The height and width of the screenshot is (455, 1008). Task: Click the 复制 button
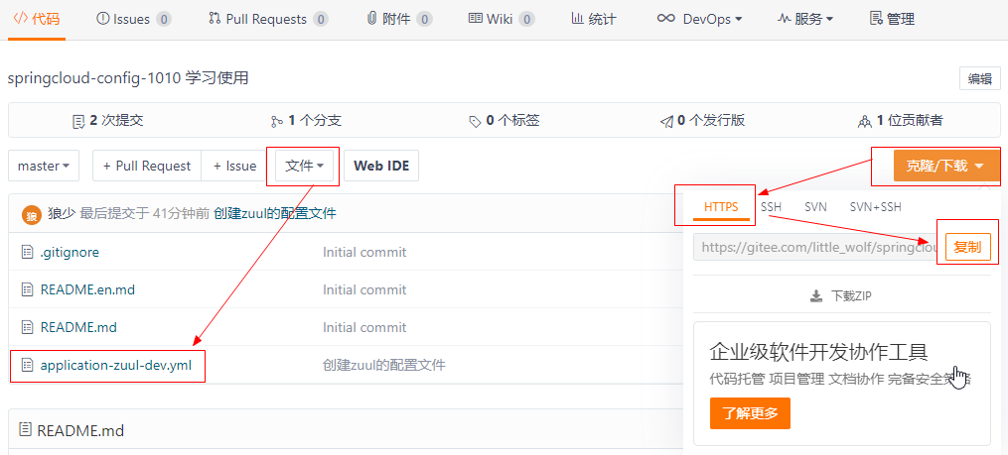967,247
